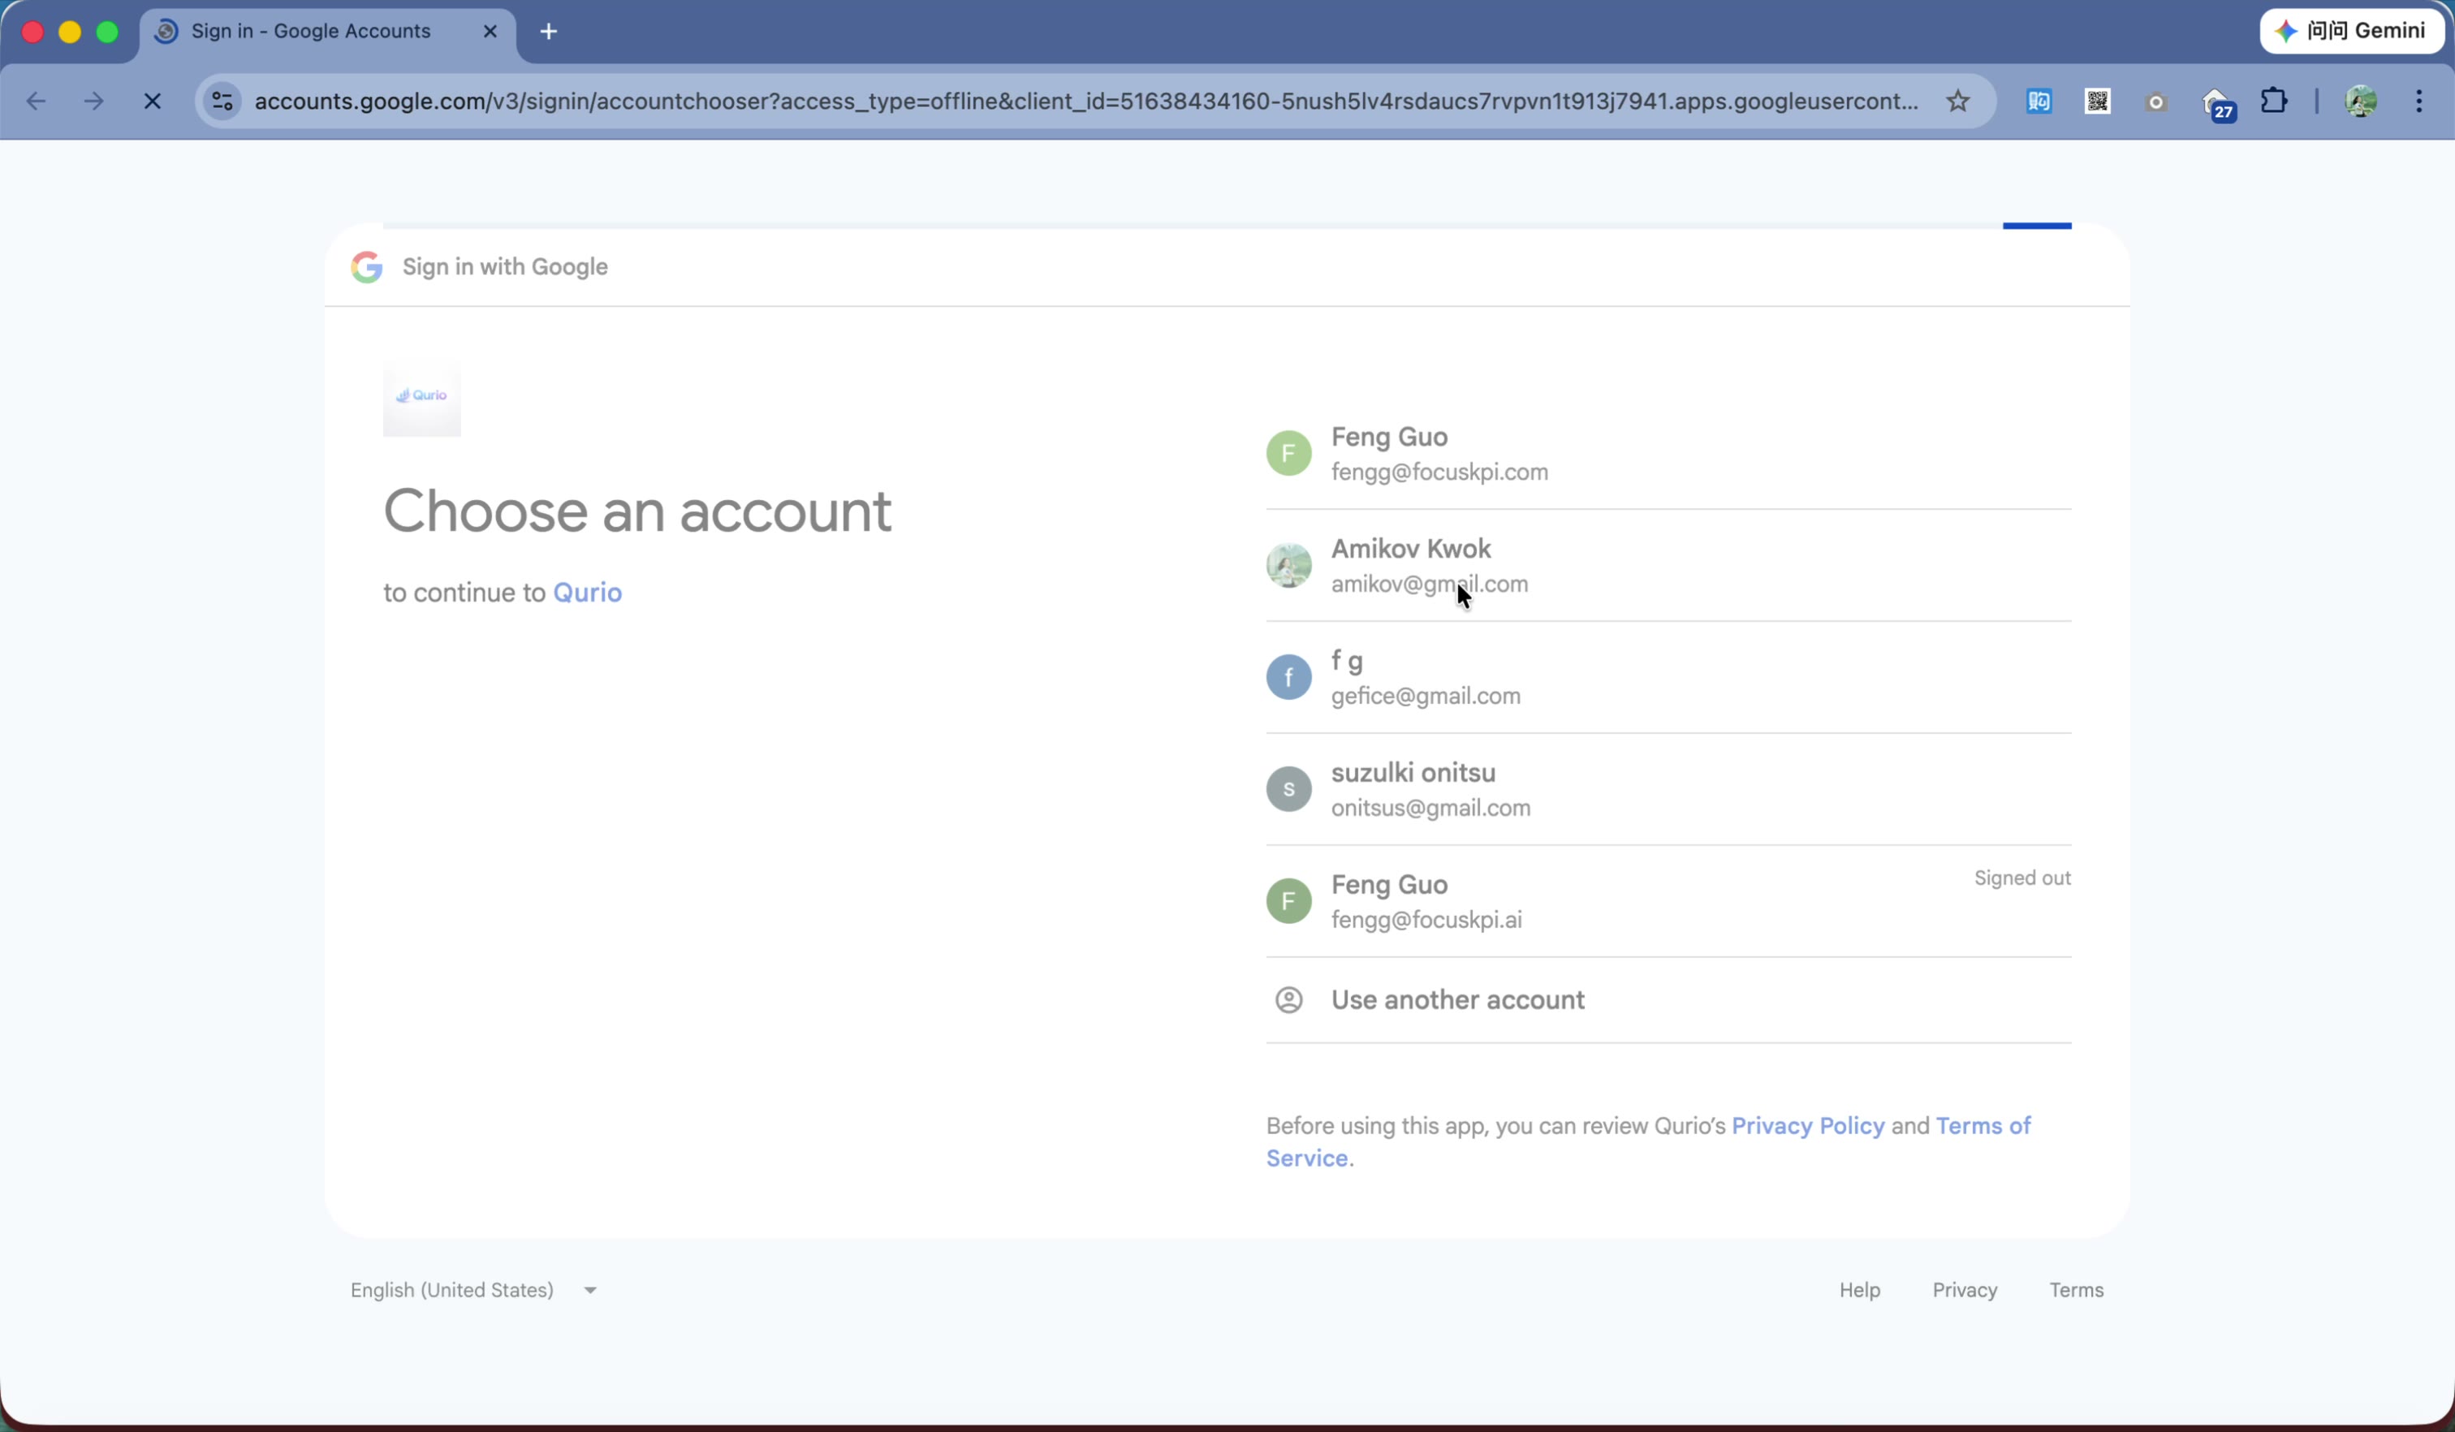The height and width of the screenshot is (1432, 2455).
Task: Click the camera screenshot extension icon
Action: 2156,101
